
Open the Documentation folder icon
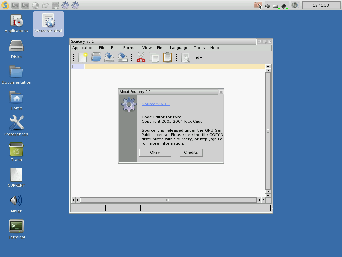(x=16, y=75)
